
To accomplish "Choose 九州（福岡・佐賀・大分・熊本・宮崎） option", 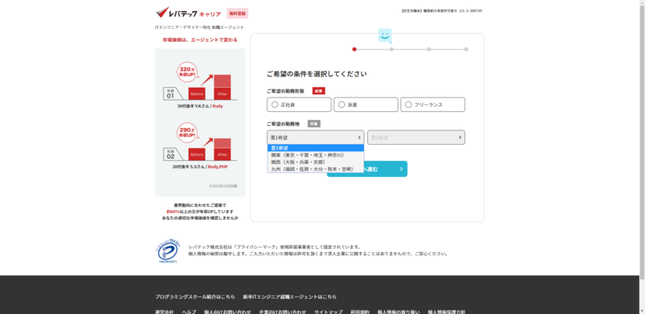I will 315,169.
